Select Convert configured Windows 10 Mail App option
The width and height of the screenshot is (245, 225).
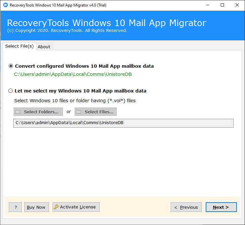point(11,66)
